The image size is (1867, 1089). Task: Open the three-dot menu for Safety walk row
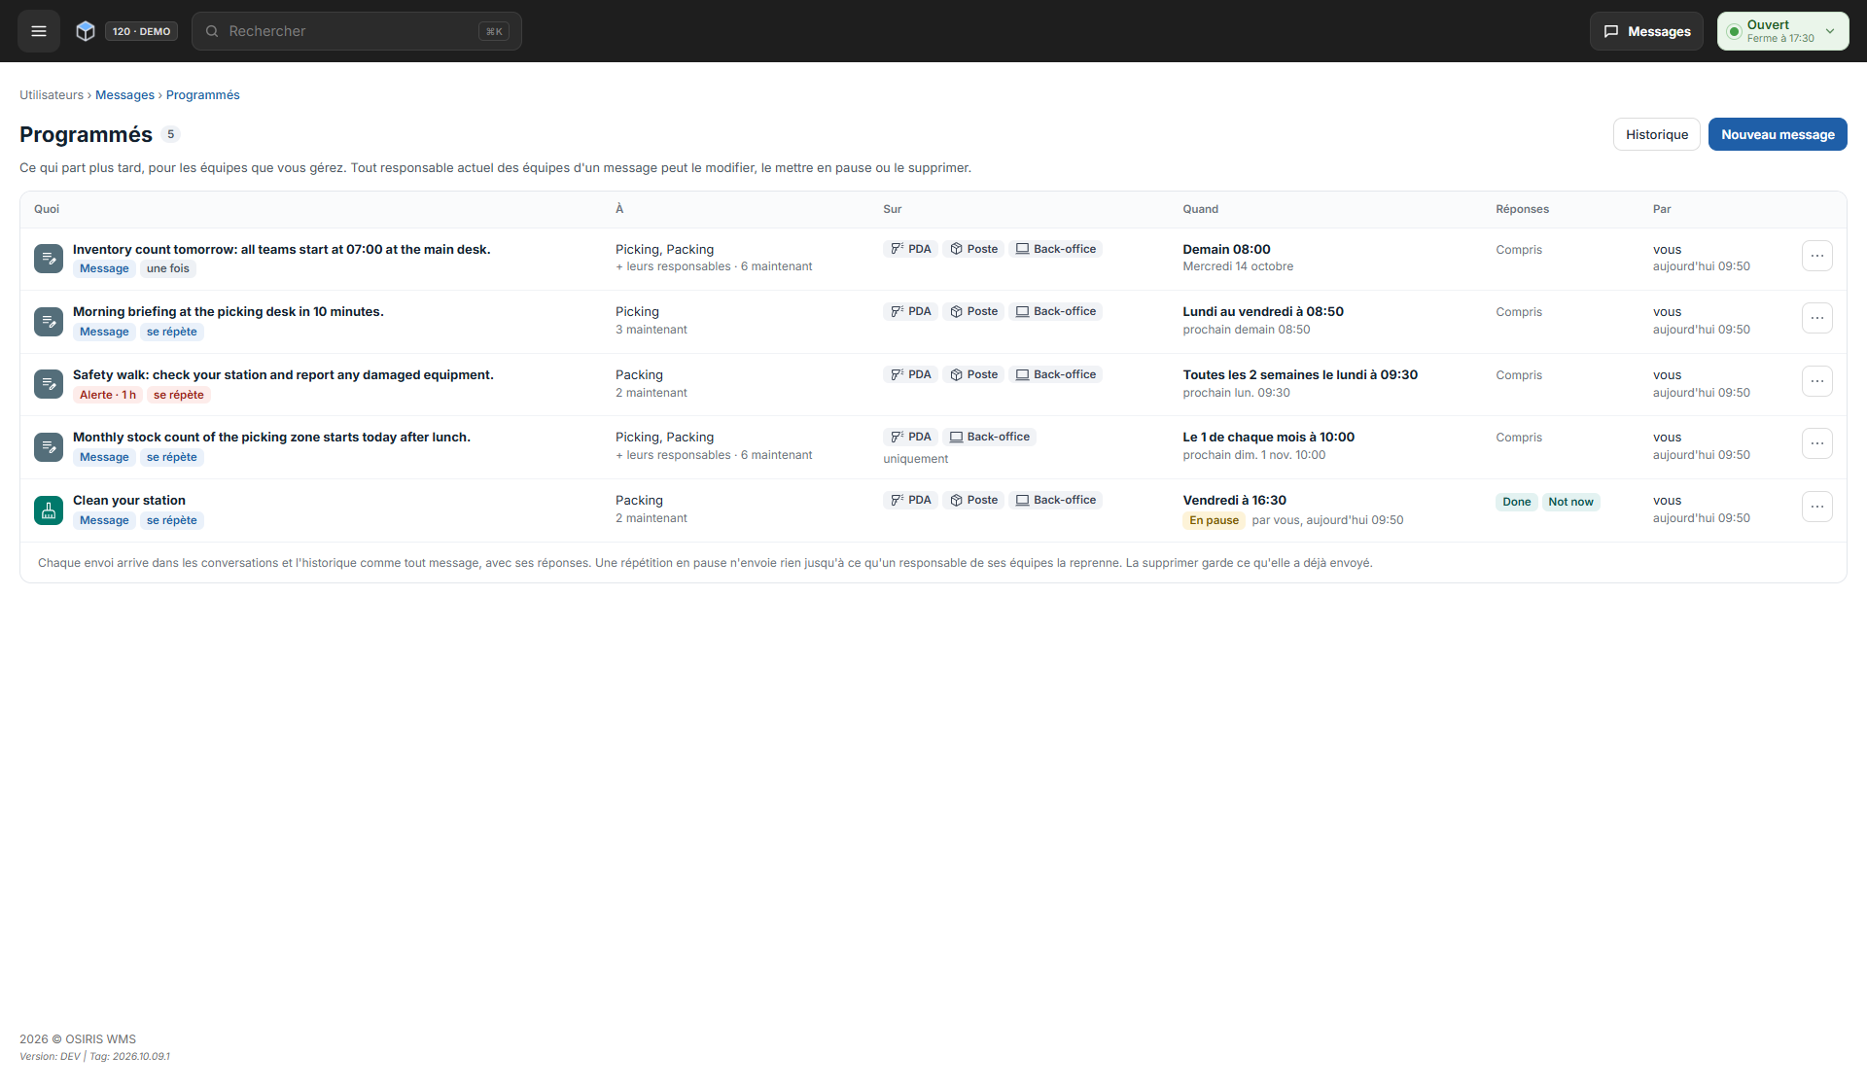(1817, 381)
